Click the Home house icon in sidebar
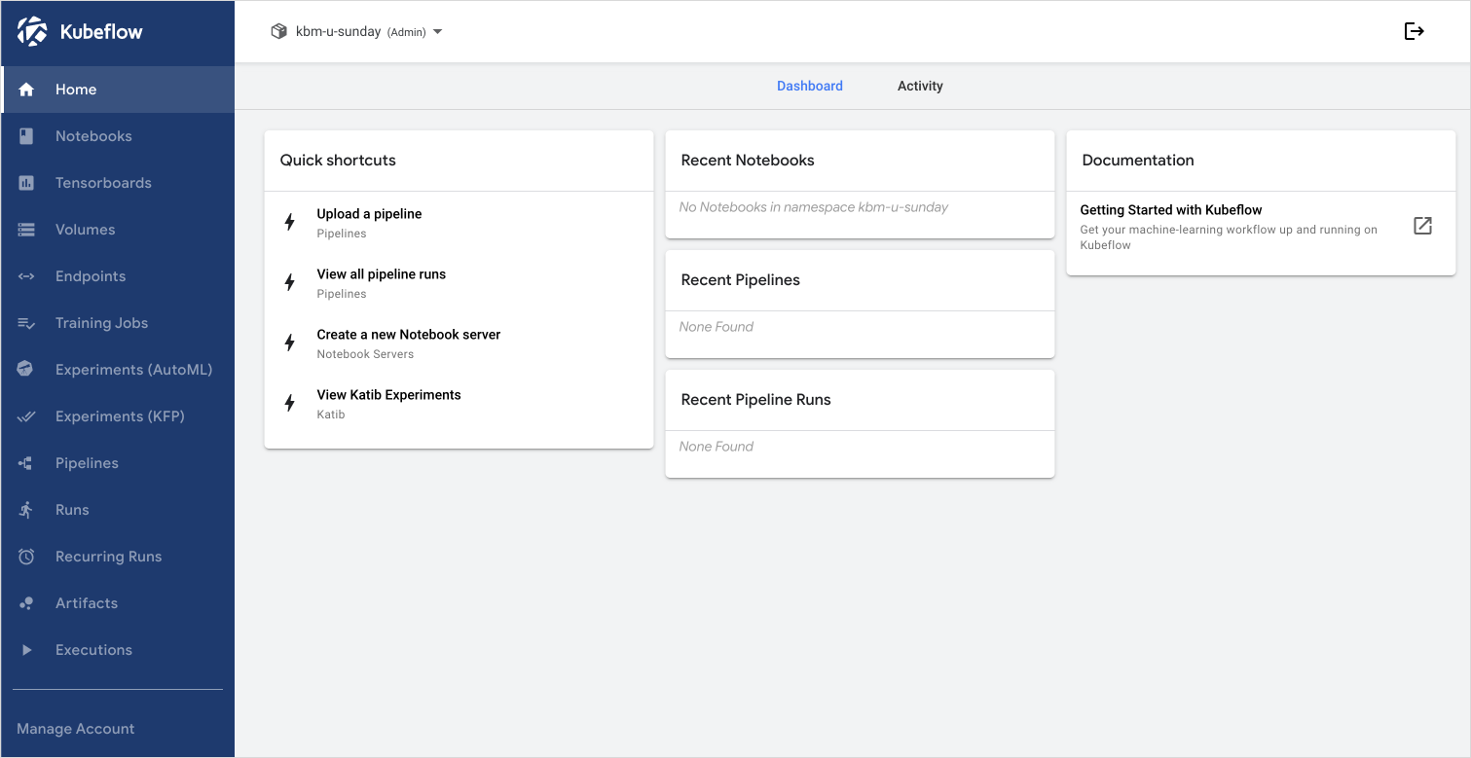 point(26,90)
